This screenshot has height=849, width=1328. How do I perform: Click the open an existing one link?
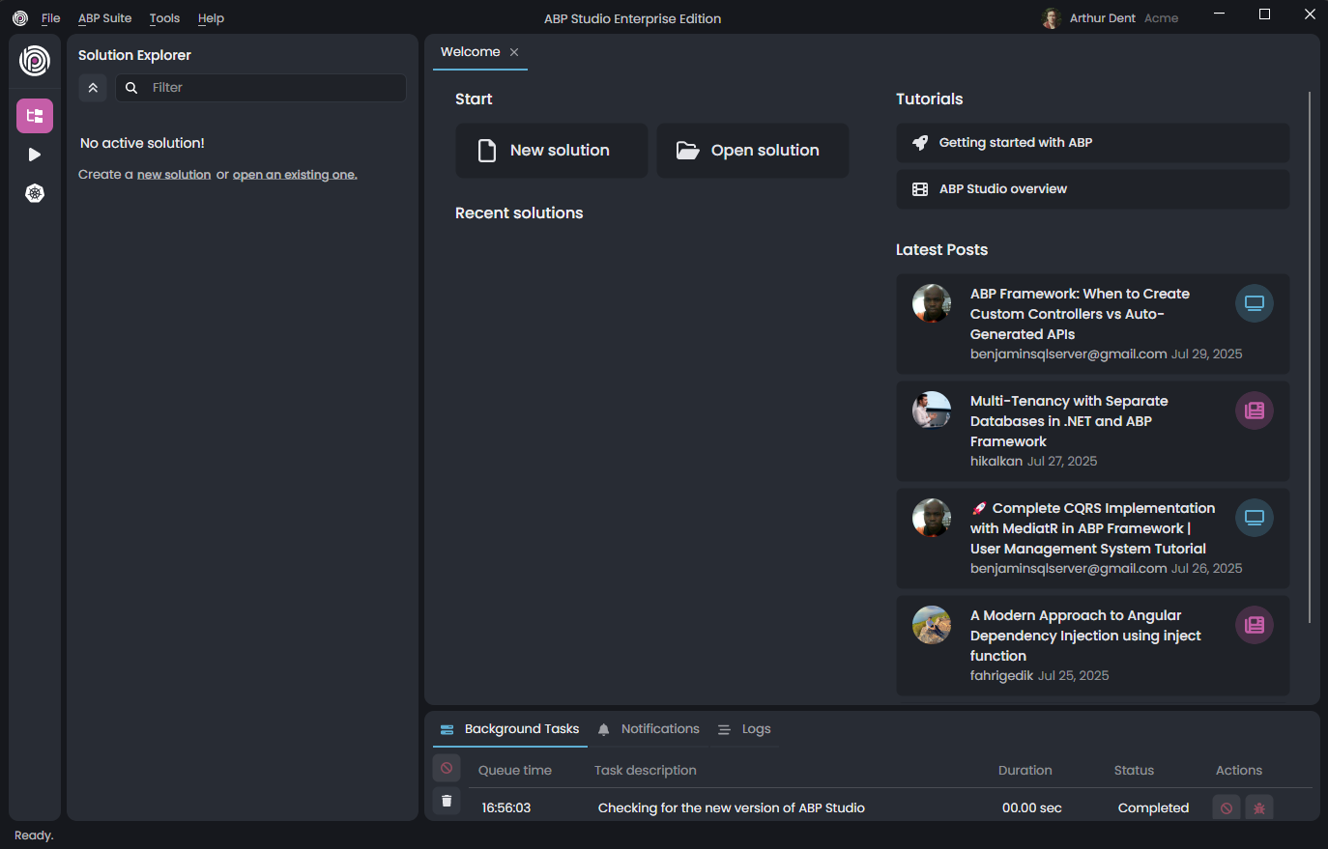(295, 175)
